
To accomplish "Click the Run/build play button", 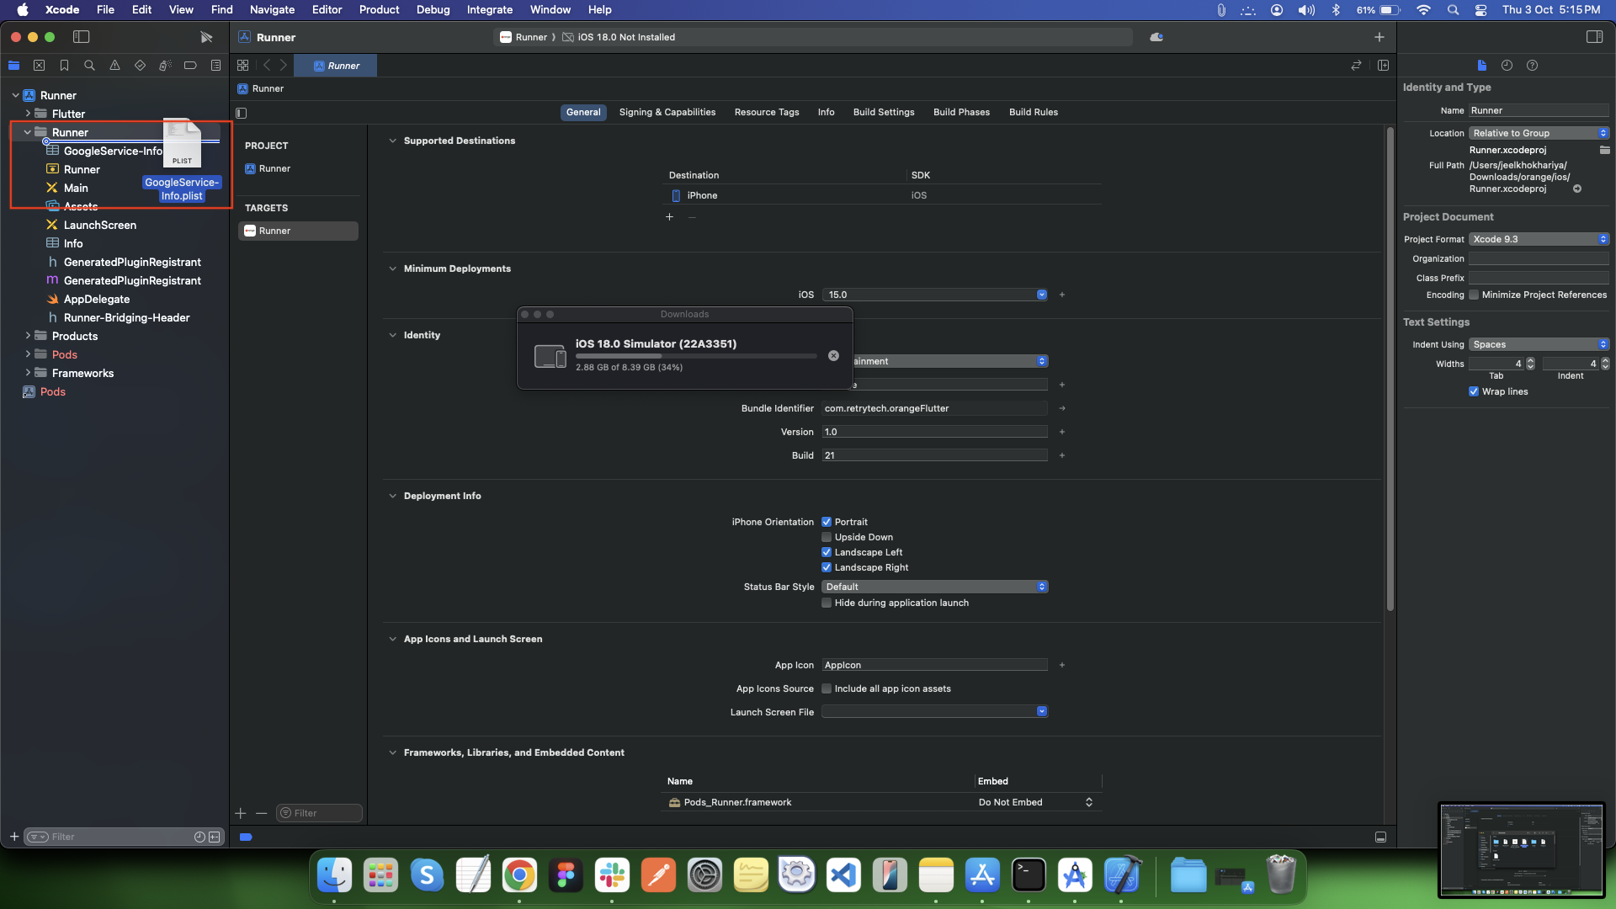I will click(206, 37).
